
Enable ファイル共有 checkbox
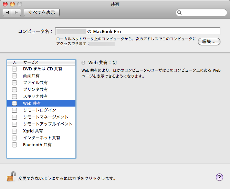click(14, 82)
